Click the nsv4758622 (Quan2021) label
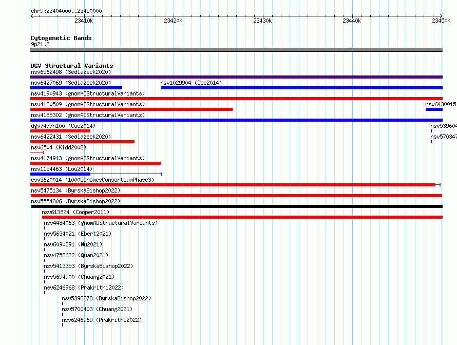Viewport: 457px width, 345px height. [x=76, y=255]
